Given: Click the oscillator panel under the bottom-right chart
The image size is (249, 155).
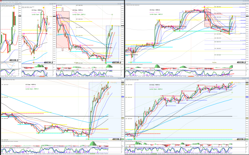Looking at the screenshot, I should [x=185, y=150].
